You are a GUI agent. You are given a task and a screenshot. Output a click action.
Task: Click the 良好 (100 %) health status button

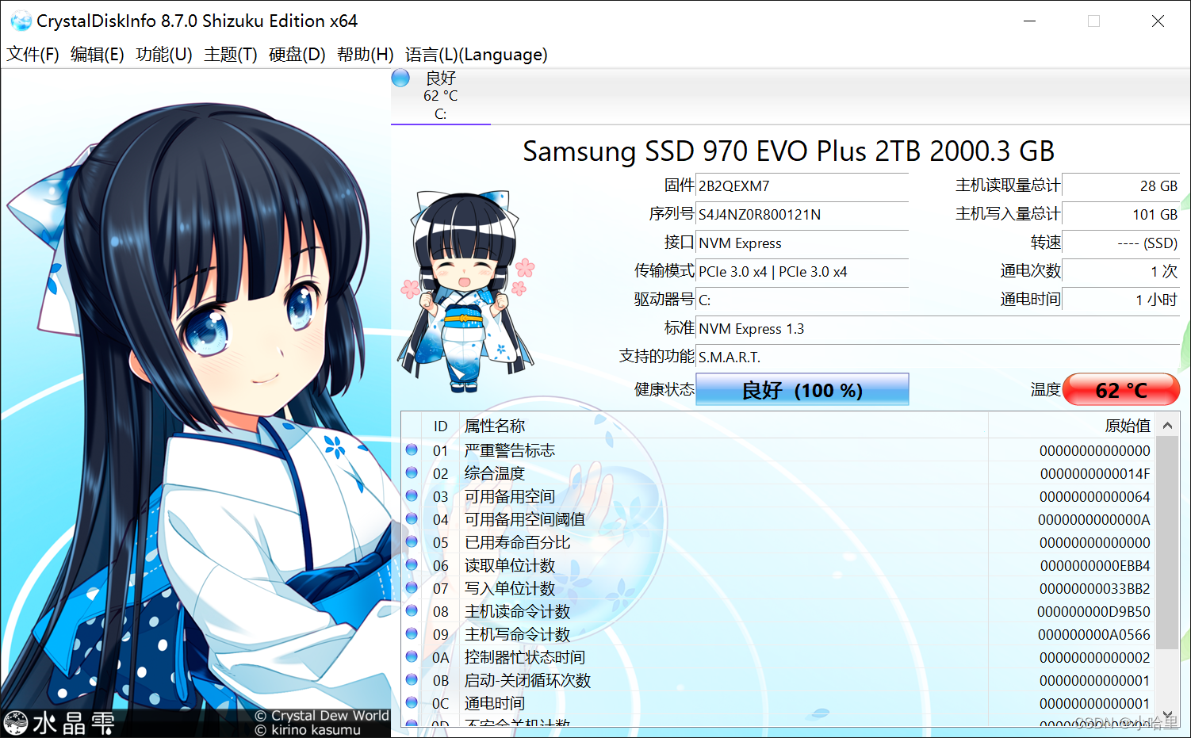[802, 390]
